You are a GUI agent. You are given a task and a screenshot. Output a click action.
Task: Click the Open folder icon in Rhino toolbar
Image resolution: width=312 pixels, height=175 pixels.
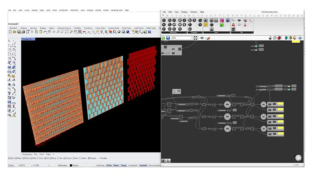tap(14, 32)
